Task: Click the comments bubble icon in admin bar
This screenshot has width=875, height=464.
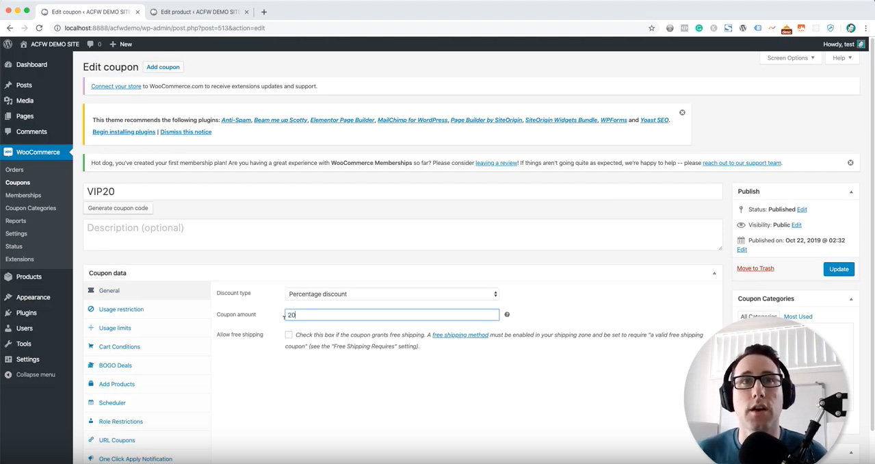Action: click(90, 44)
